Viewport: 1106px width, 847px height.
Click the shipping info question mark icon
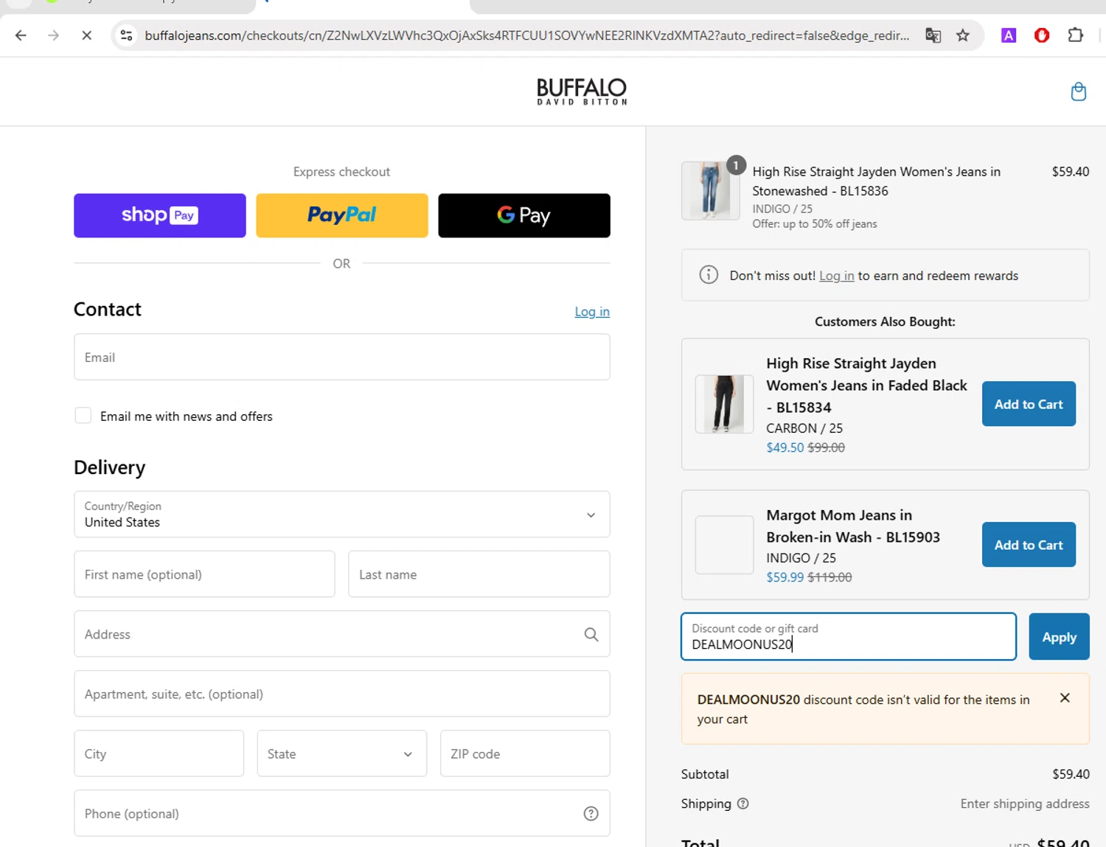click(743, 804)
